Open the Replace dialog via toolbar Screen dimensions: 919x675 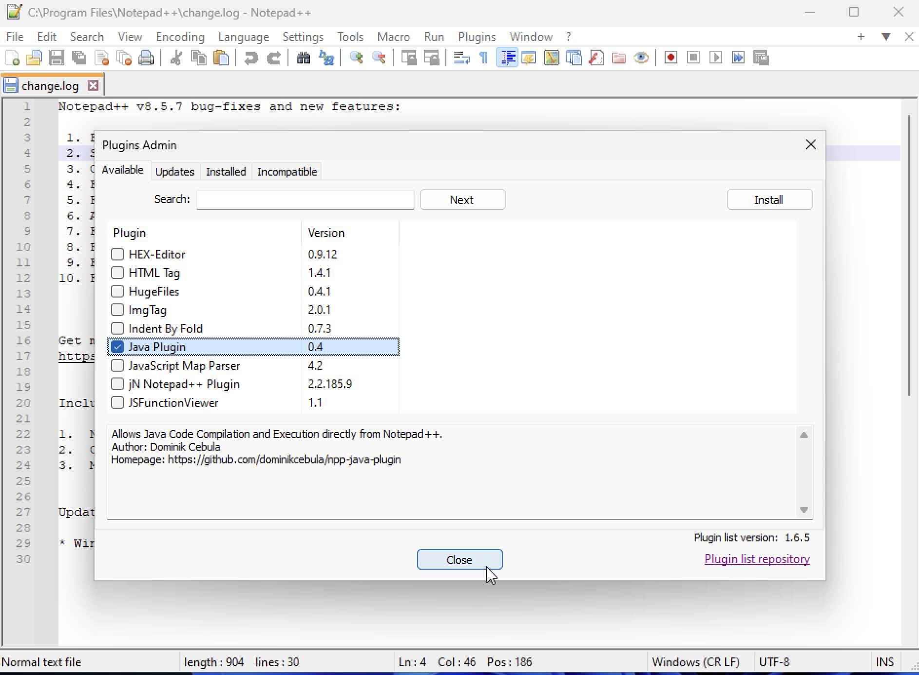[325, 58]
